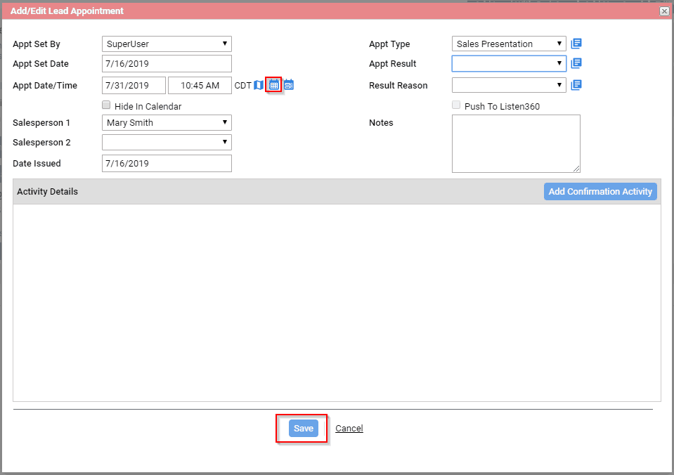Click the Salesperson 2 label
The height and width of the screenshot is (475, 674).
point(41,143)
